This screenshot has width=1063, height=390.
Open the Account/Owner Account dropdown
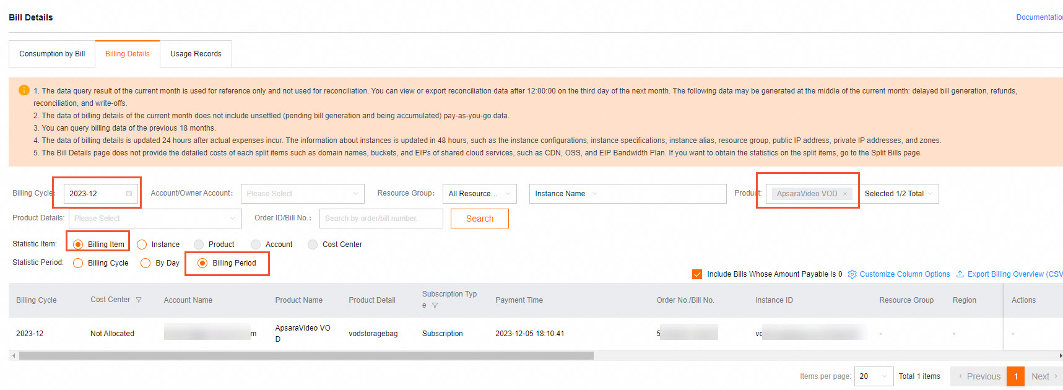303,194
